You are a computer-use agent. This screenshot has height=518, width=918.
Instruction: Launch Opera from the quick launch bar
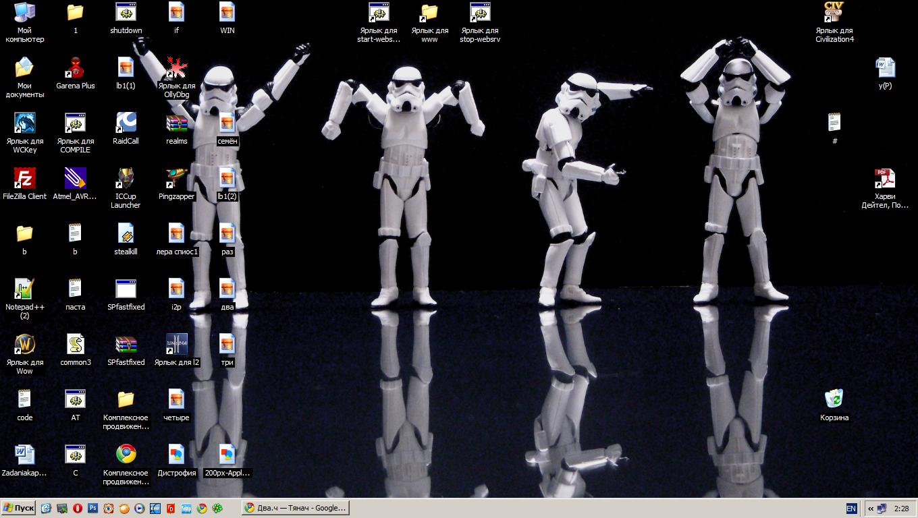pyautogui.click(x=78, y=509)
